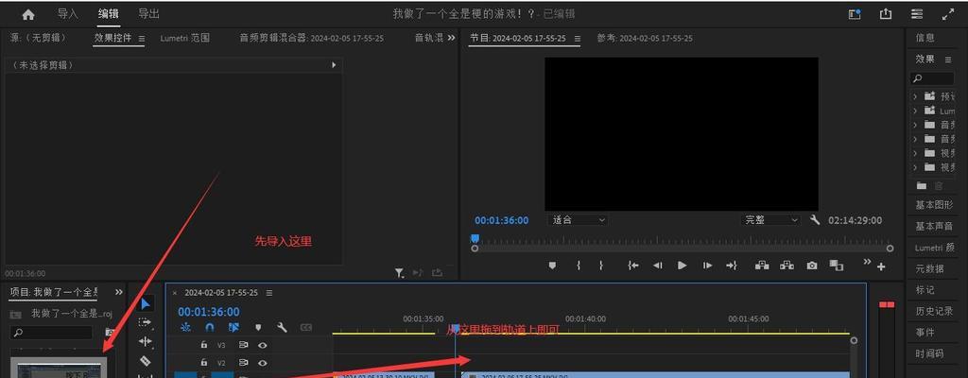The width and height of the screenshot is (968, 378).
Task: Toggle lock on track V2
Action: click(204, 363)
